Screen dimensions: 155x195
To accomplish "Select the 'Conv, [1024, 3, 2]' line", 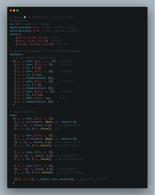I will [44, 92].
